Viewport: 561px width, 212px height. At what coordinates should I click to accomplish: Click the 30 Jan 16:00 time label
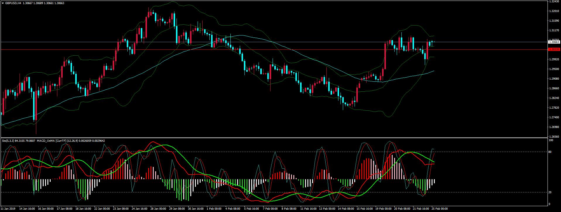coord(196,209)
